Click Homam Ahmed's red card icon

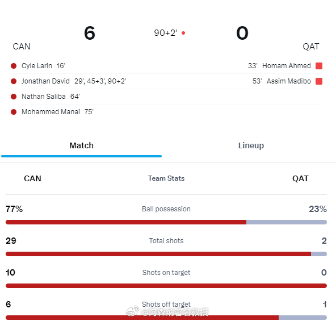(x=319, y=66)
